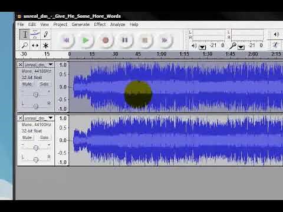This screenshot has height=212, width=283.
Task: Open the File menu
Action: click(x=21, y=25)
